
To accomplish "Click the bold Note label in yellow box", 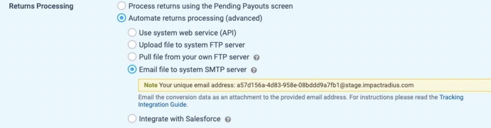I will [151, 85].
